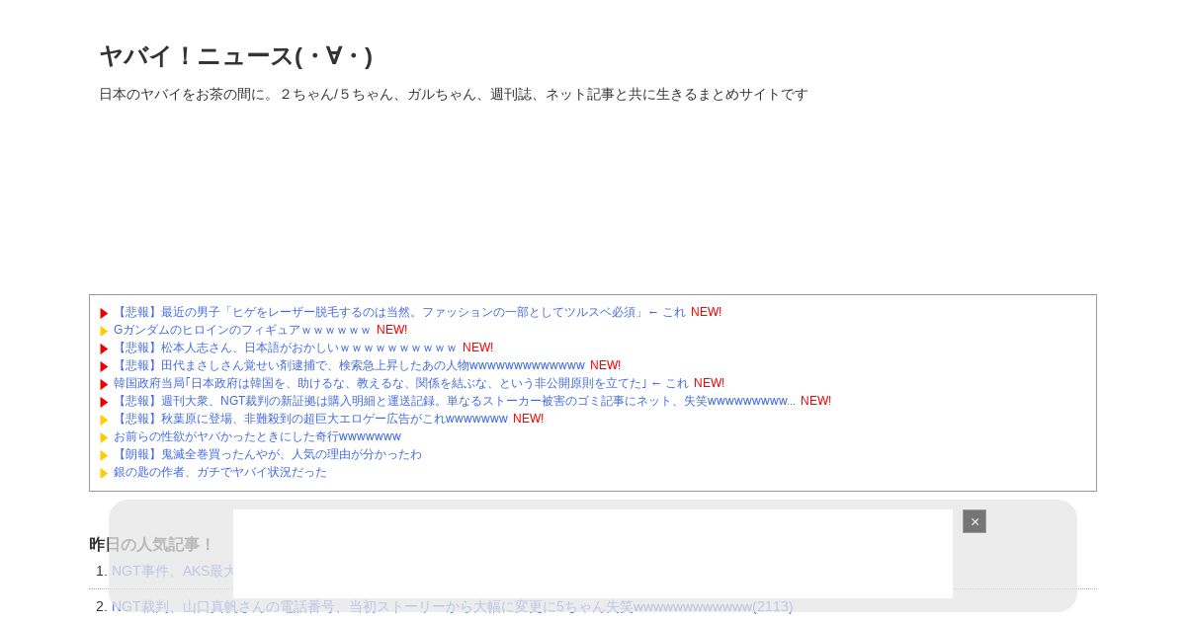Click red arrow beside 週刊大衆 headline

tap(104, 402)
